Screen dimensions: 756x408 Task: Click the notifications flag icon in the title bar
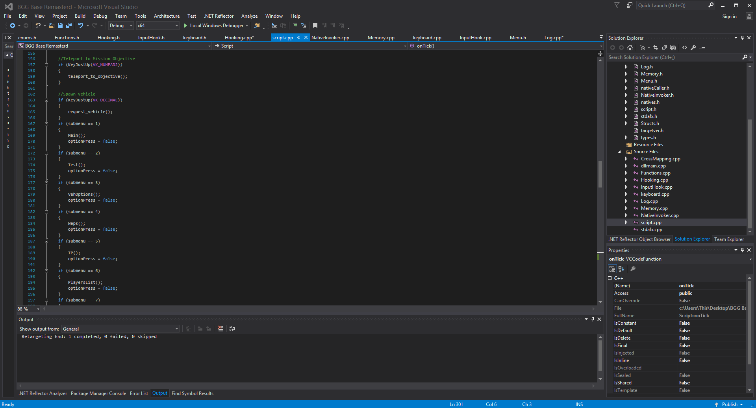(617, 5)
